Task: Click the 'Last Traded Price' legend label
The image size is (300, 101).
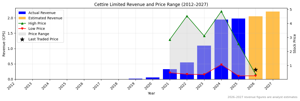Action: [43, 39]
